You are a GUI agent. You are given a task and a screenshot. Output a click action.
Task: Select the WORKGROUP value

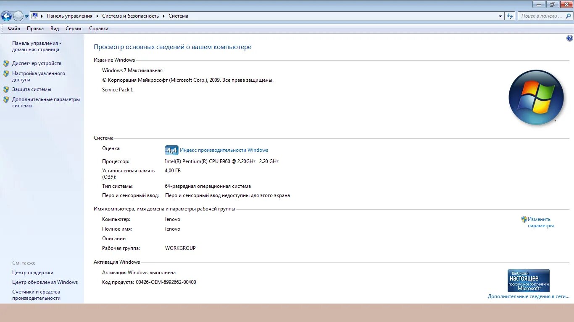pos(181,248)
